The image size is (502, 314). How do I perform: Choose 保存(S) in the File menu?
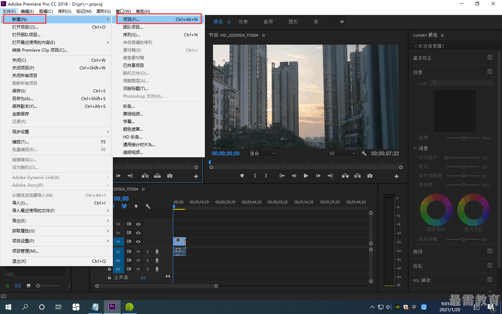coord(56,91)
